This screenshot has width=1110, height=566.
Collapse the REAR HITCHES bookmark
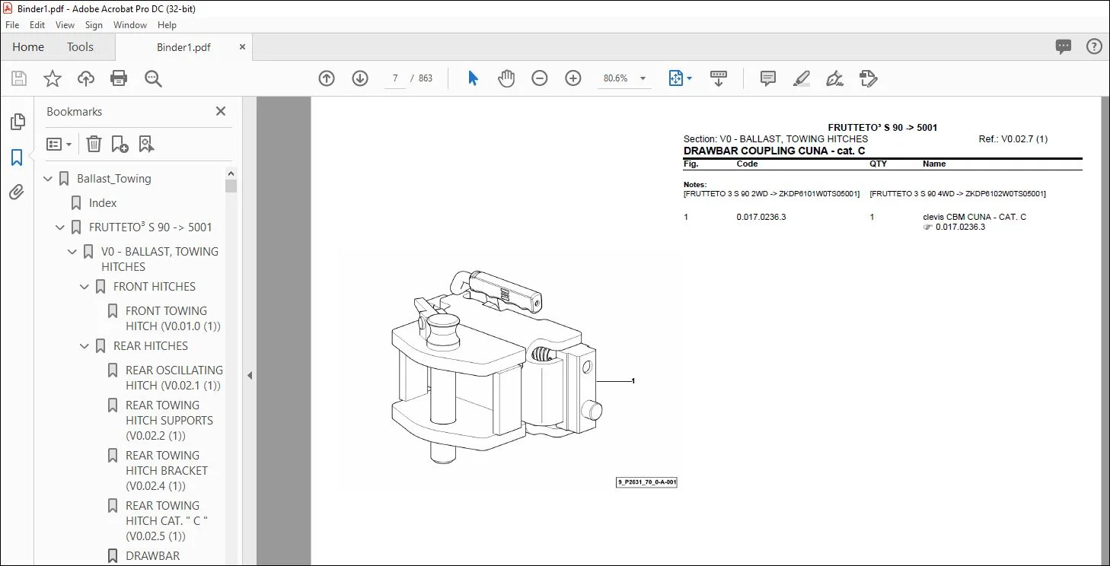click(x=85, y=346)
